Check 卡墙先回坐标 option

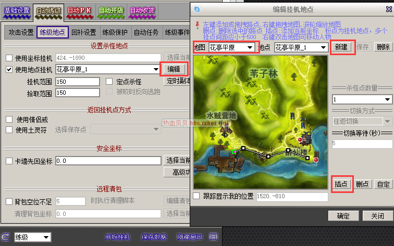click(x=9, y=161)
